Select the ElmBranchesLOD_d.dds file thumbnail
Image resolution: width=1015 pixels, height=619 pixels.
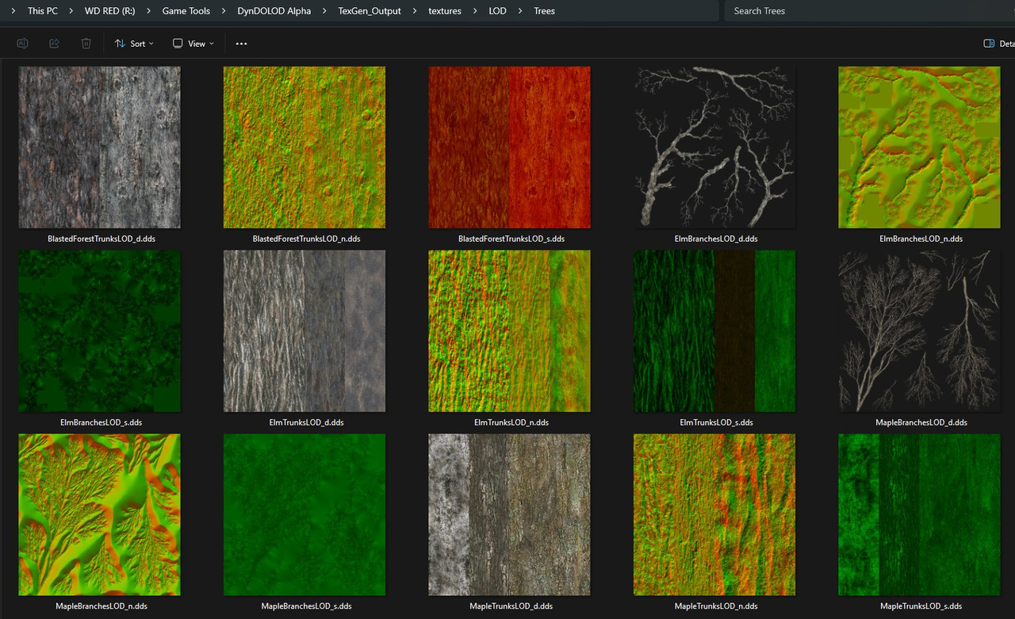click(x=714, y=147)
